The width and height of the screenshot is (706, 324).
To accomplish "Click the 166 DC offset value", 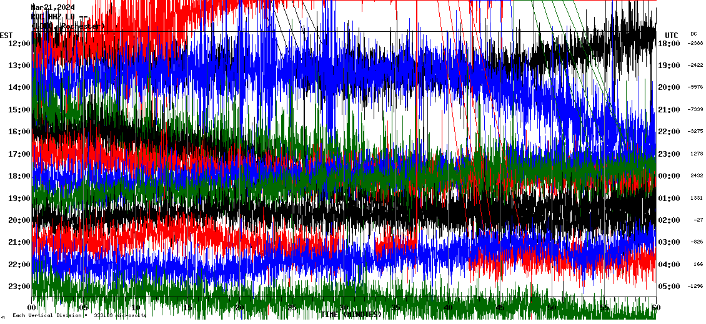I will click(698, 265).
